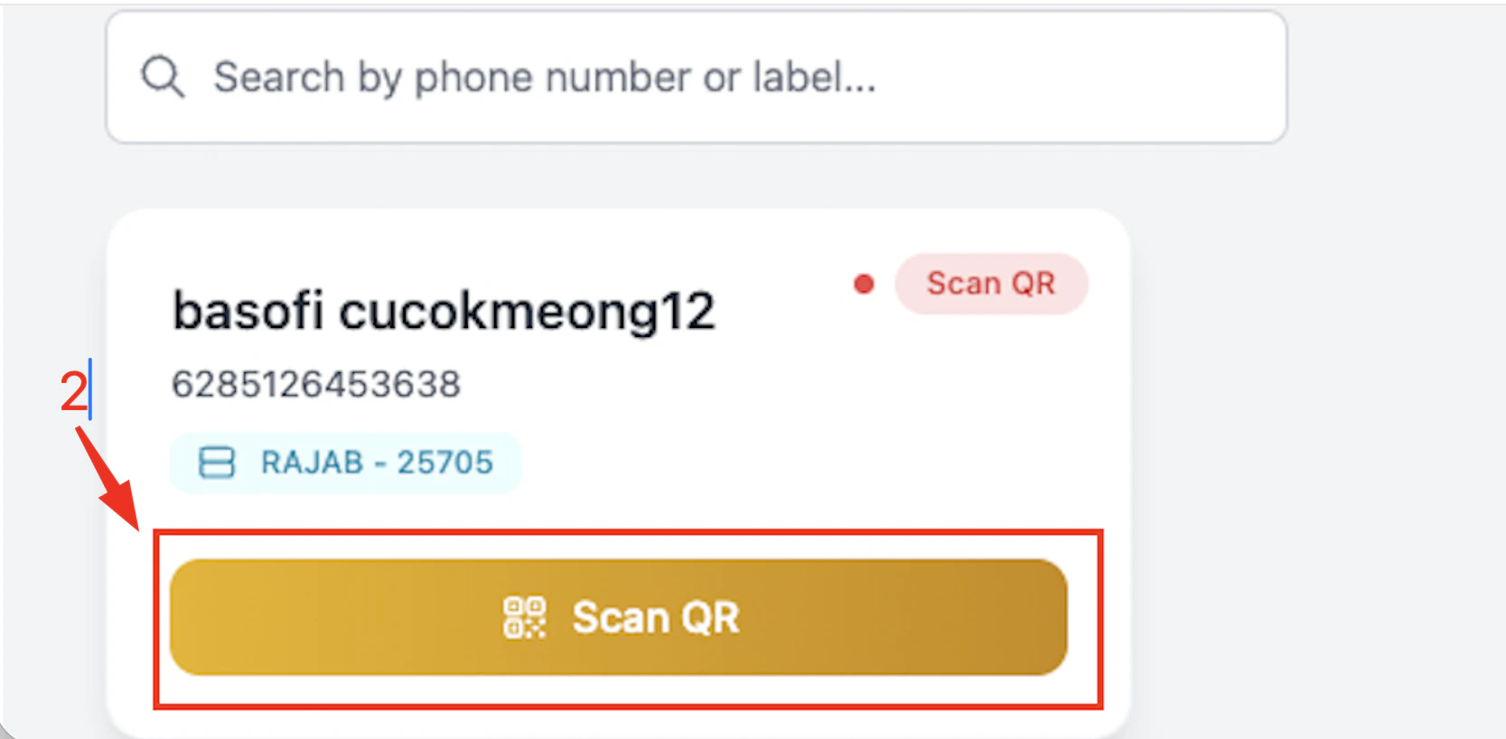This screenshot has width=1506, height=739.
Task: Expand details for basofi cucokmeong12 card
Action: (x=444, y=310)
